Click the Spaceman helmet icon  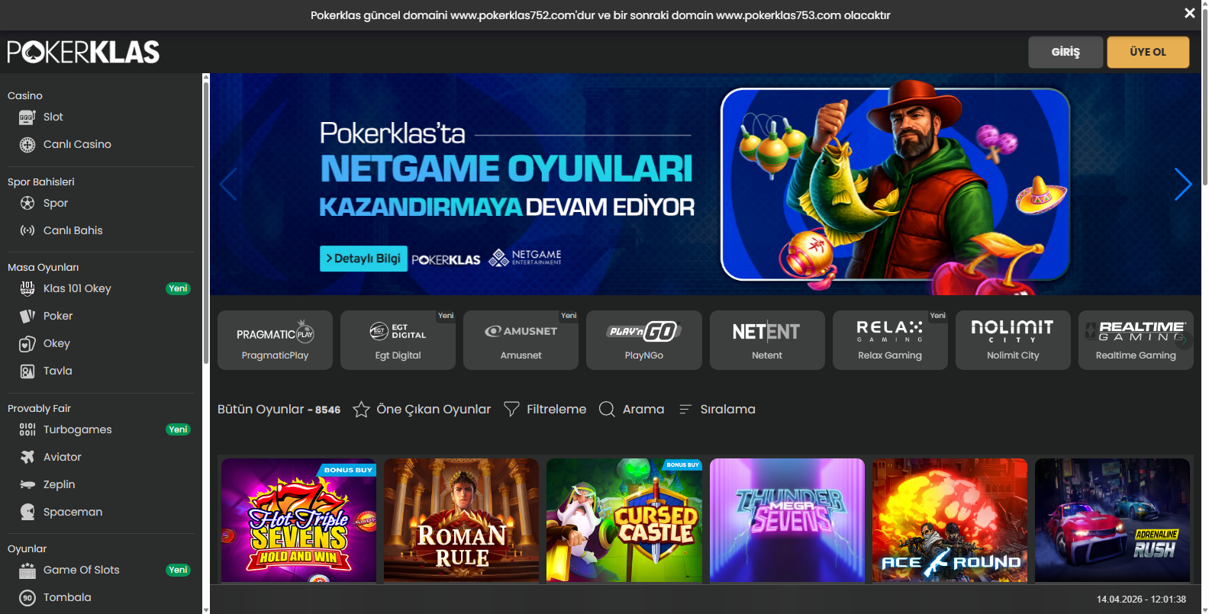coord(27,512)
